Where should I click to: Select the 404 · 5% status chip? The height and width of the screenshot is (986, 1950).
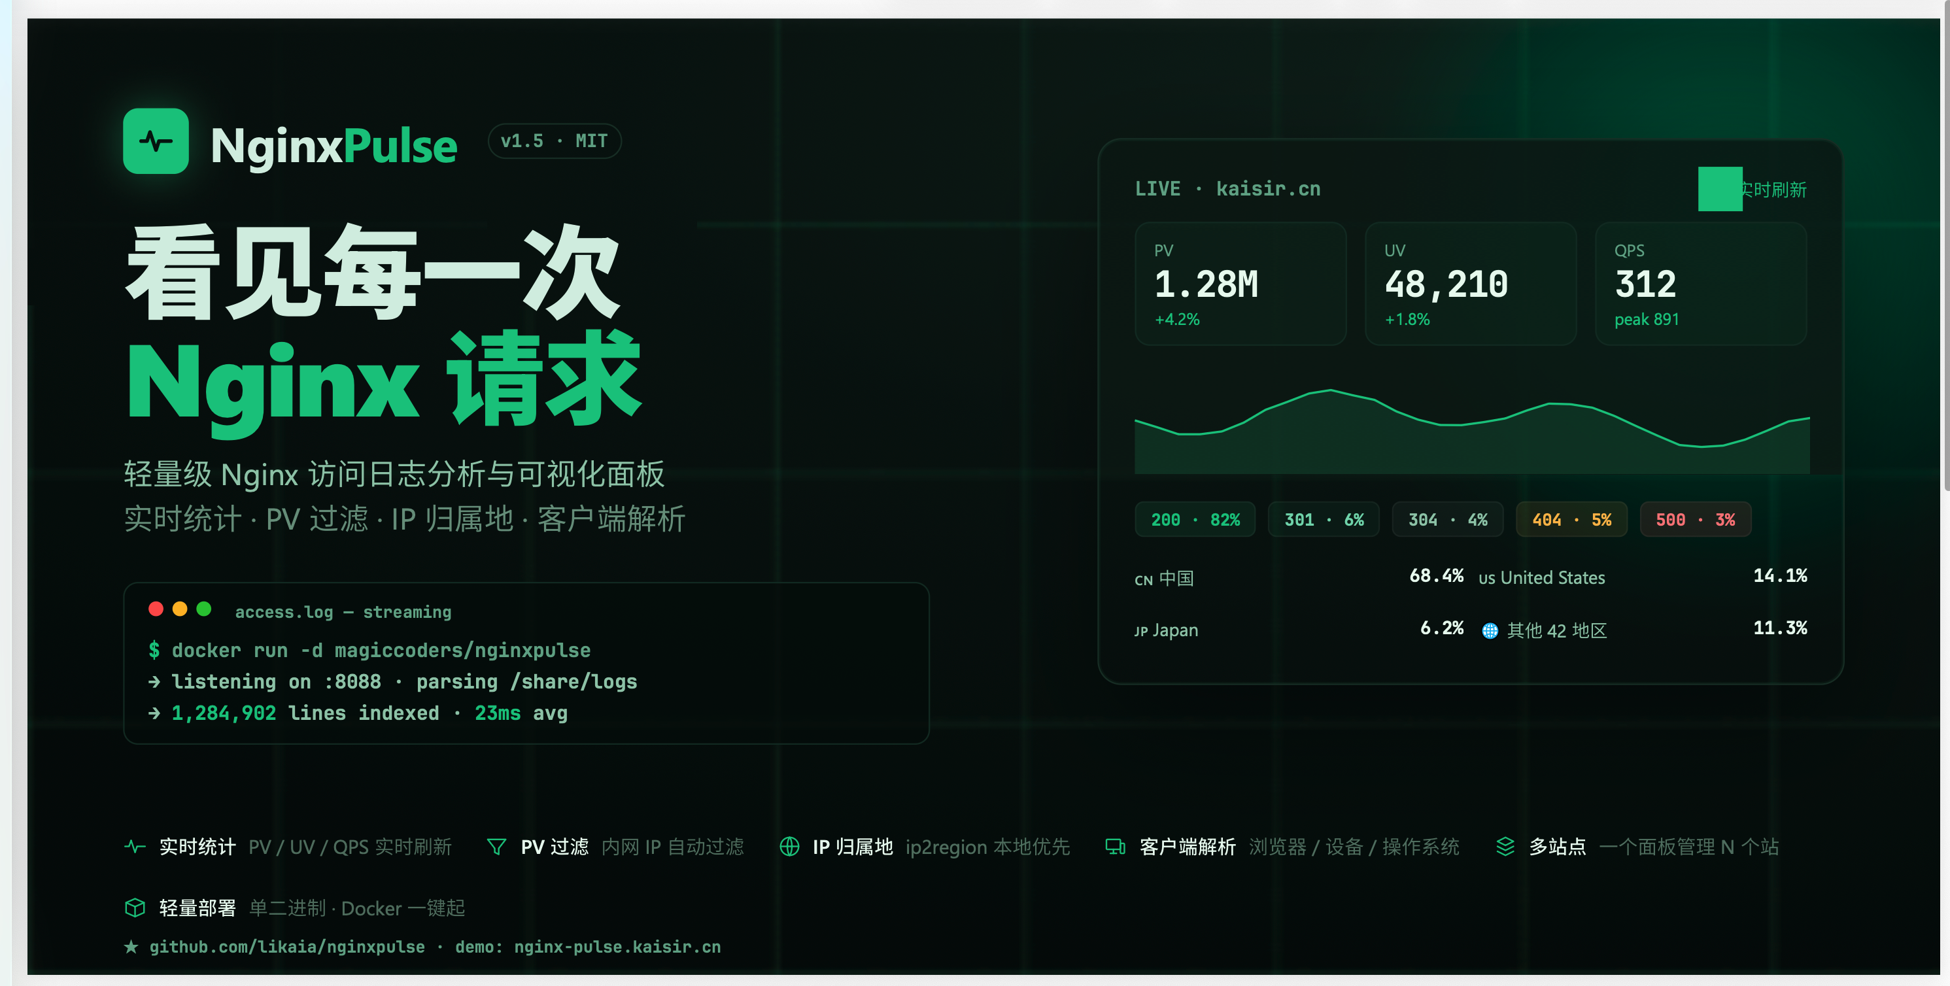point(1571,520)
